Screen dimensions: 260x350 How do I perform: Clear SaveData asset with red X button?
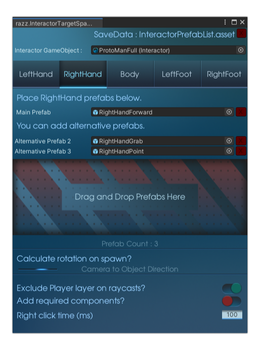(x=241, y=33)
